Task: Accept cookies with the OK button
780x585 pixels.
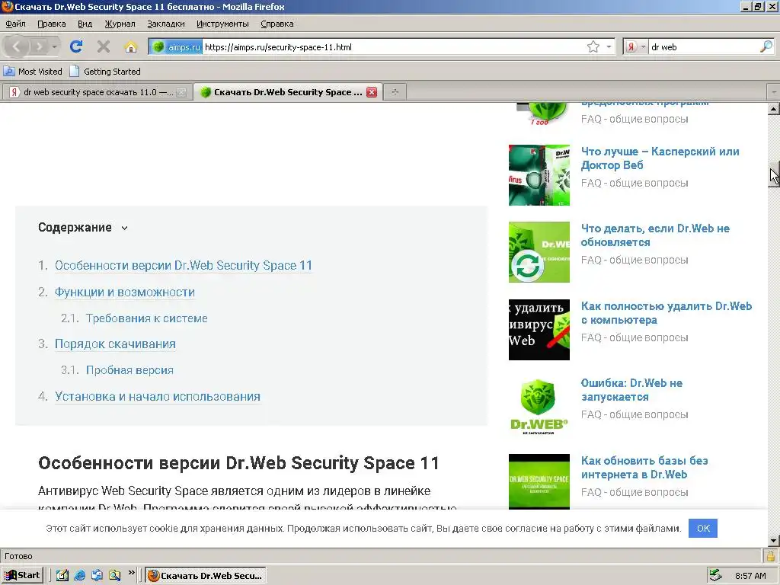Action: point(703,529)
